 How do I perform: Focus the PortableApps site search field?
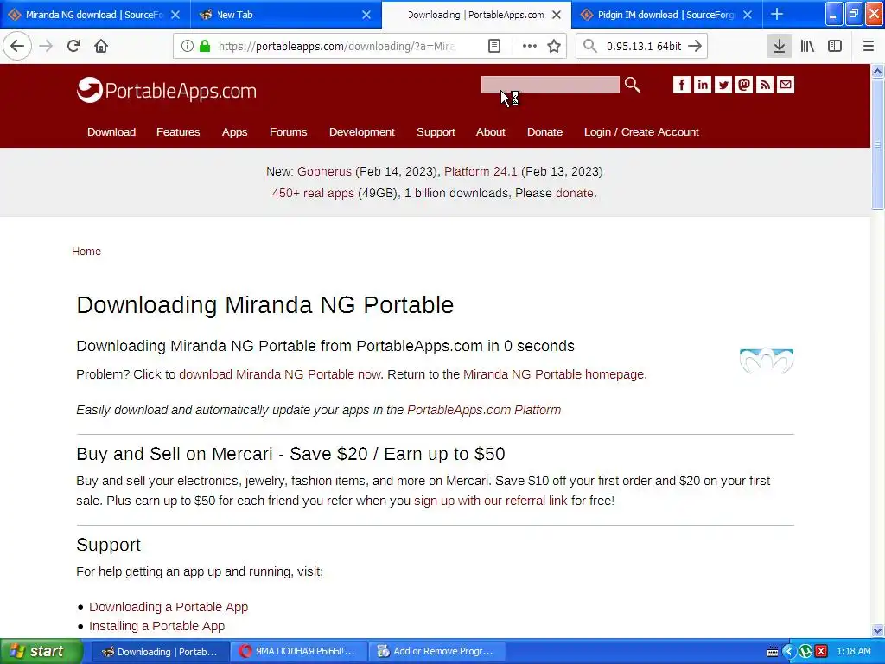coord(551,85)
